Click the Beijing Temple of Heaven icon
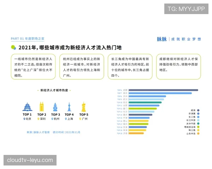The width and height of the screenshot is (212, 169). (x=27, y=107)
